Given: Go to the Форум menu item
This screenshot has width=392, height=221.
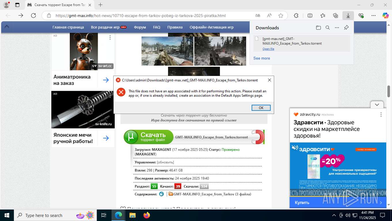Looking at the screenshot, I should tap(140, 27).
